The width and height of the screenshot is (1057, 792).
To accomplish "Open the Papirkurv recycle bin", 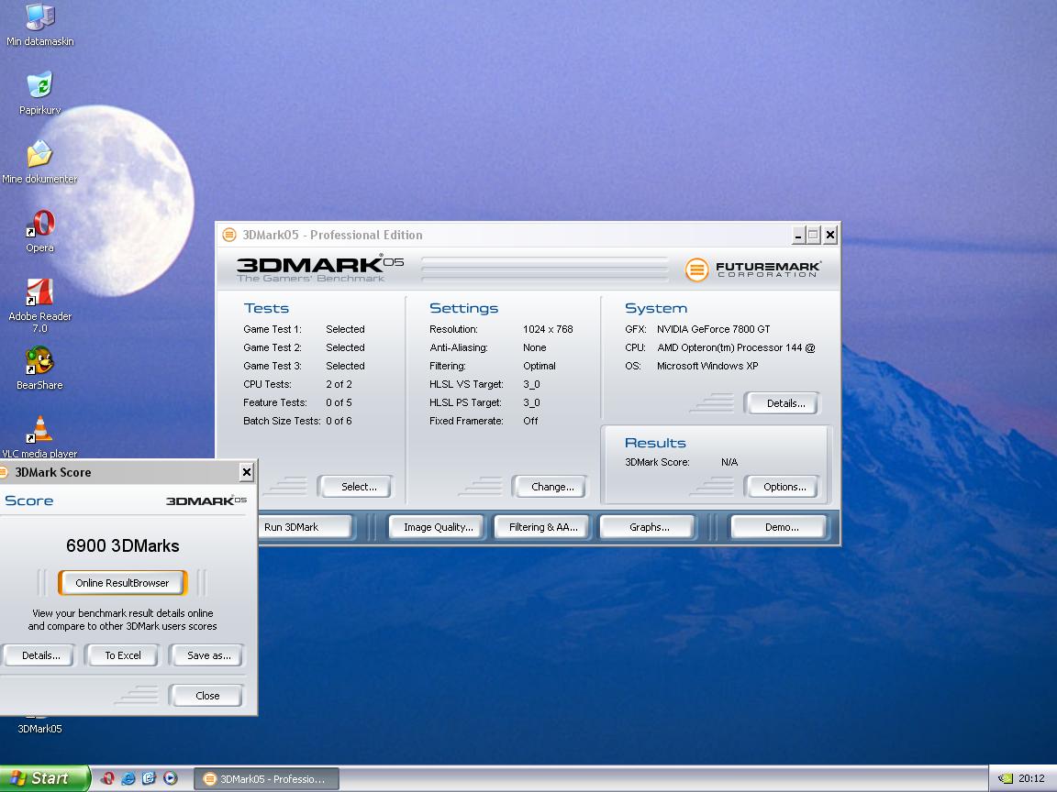I will 39,87.
